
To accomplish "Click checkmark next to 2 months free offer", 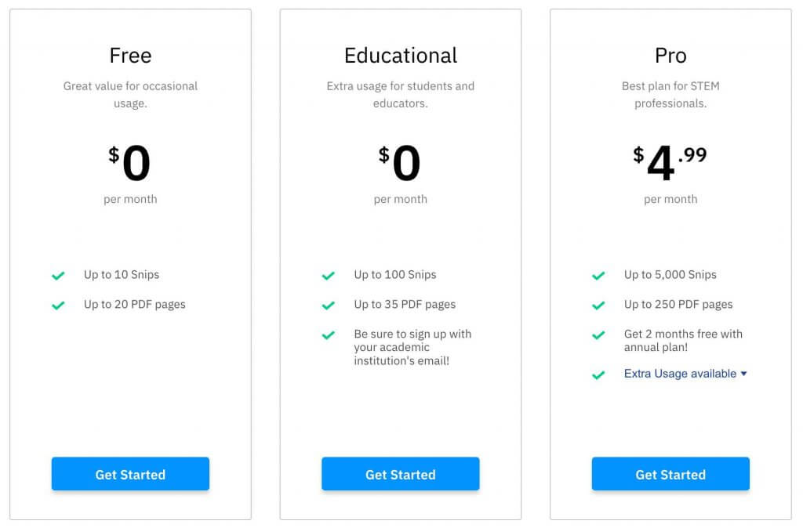I will click(x=598, y=335).
